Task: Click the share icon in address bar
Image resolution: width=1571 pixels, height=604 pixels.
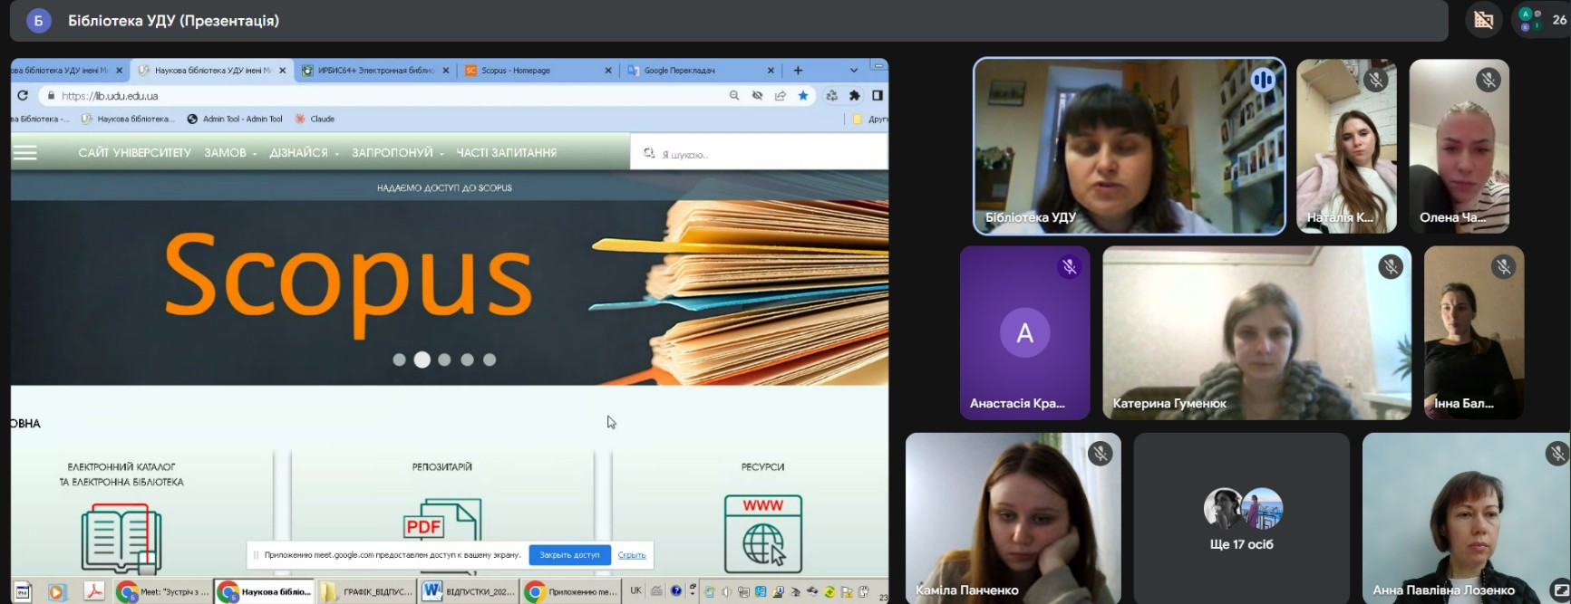Action: click(781, 95)
